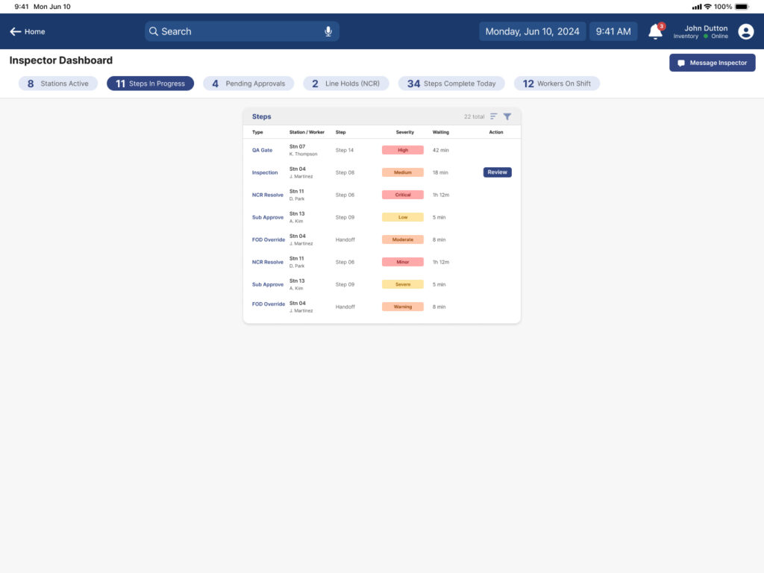Open Workers On Shift tab
Image resolution: width=764 pixels, height=573 pixels.
[x=557, y=84]
